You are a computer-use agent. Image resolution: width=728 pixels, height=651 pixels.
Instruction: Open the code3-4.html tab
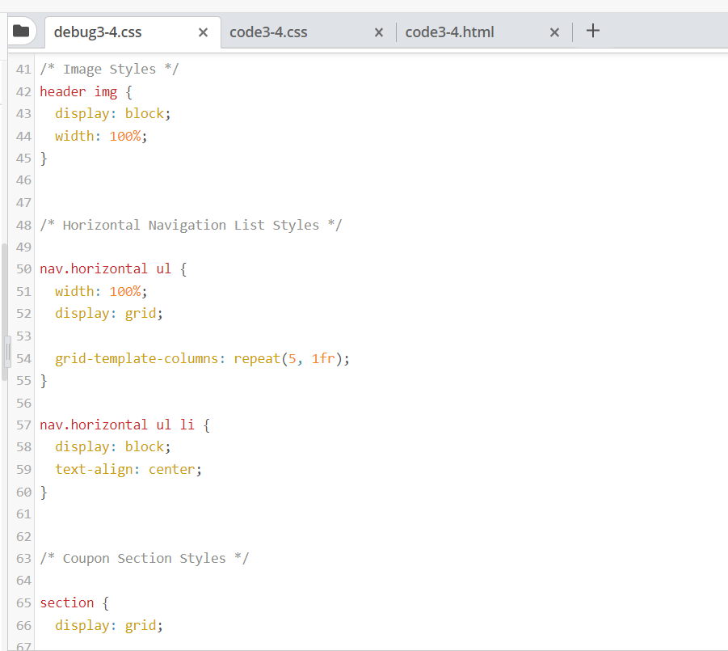(449, 32)
